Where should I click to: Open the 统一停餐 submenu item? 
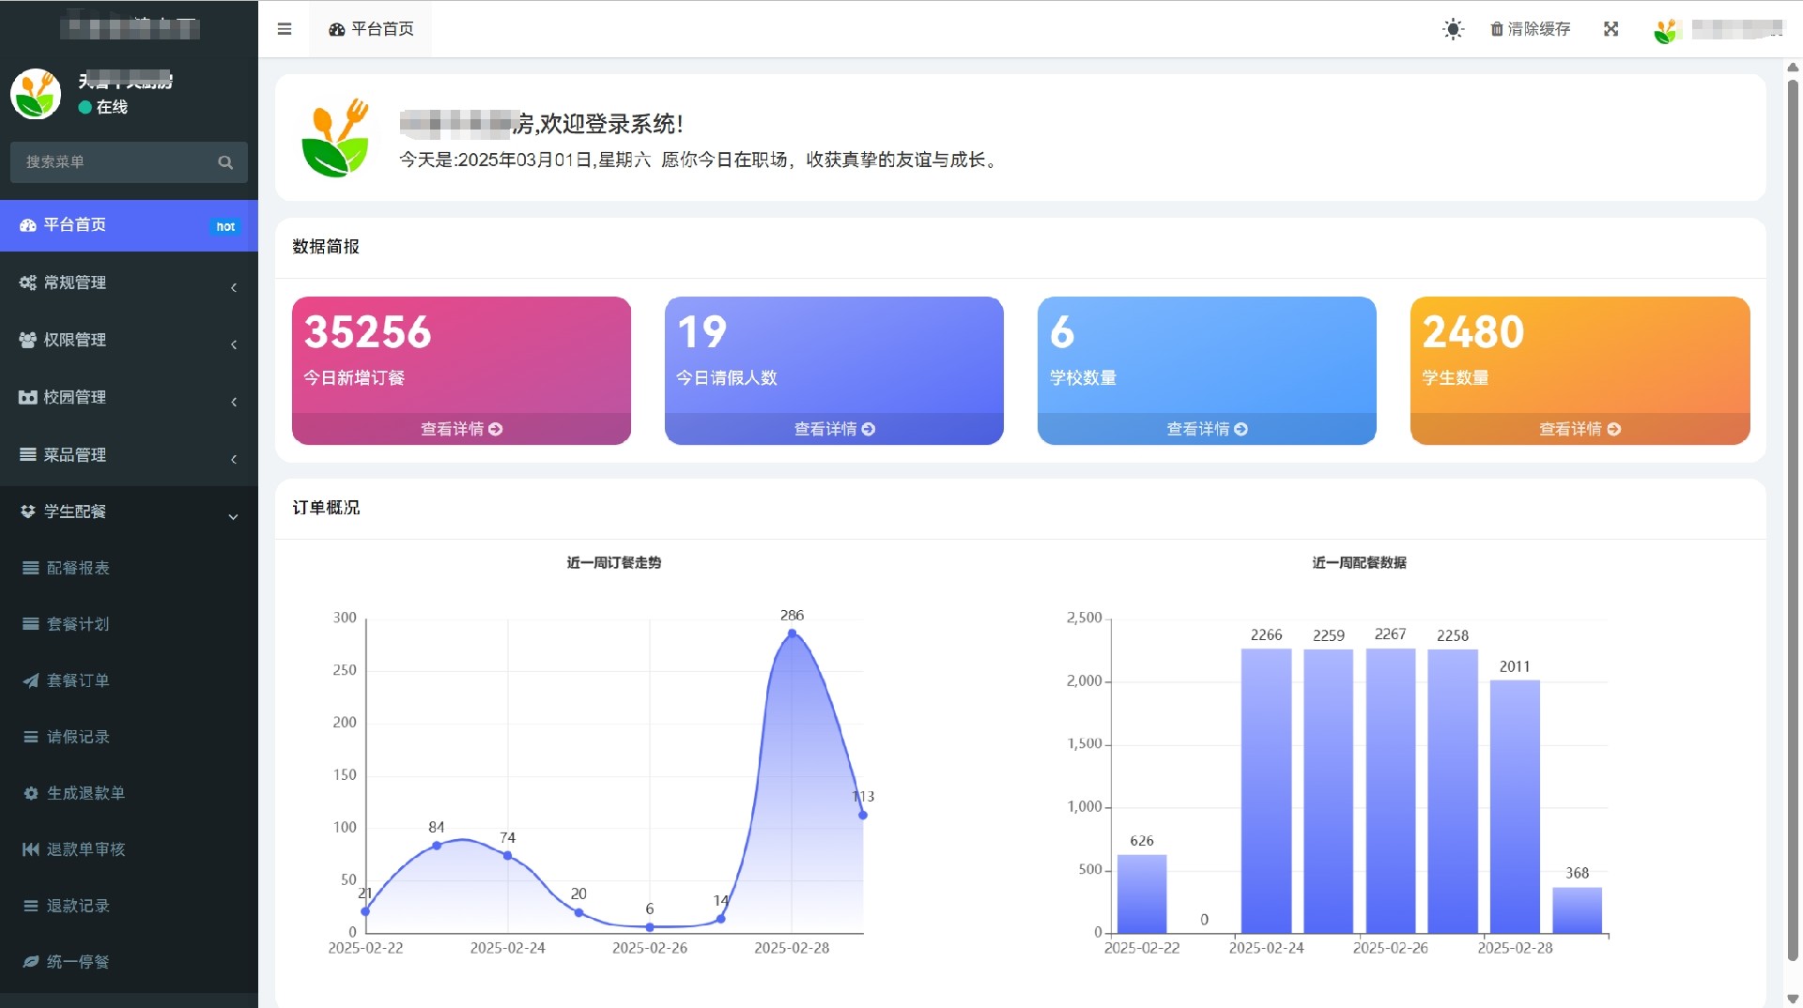coord(129,962)
